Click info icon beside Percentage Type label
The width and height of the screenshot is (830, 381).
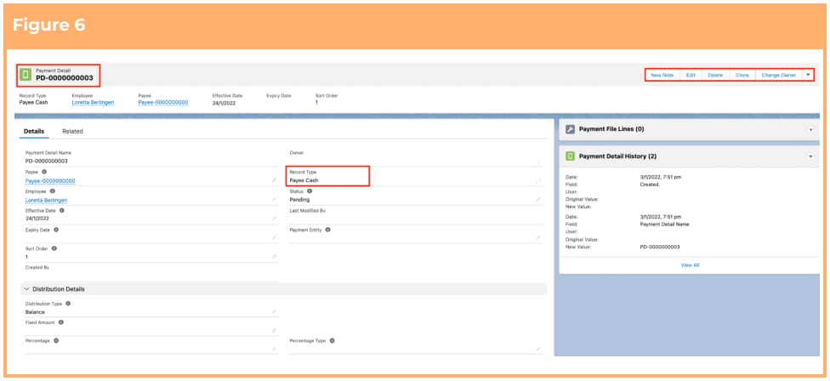pos(332,341)
